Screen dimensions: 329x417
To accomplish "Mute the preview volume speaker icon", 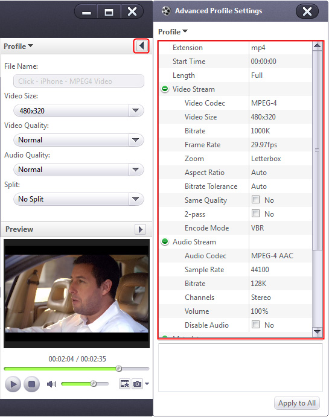I will coord(51,384).
